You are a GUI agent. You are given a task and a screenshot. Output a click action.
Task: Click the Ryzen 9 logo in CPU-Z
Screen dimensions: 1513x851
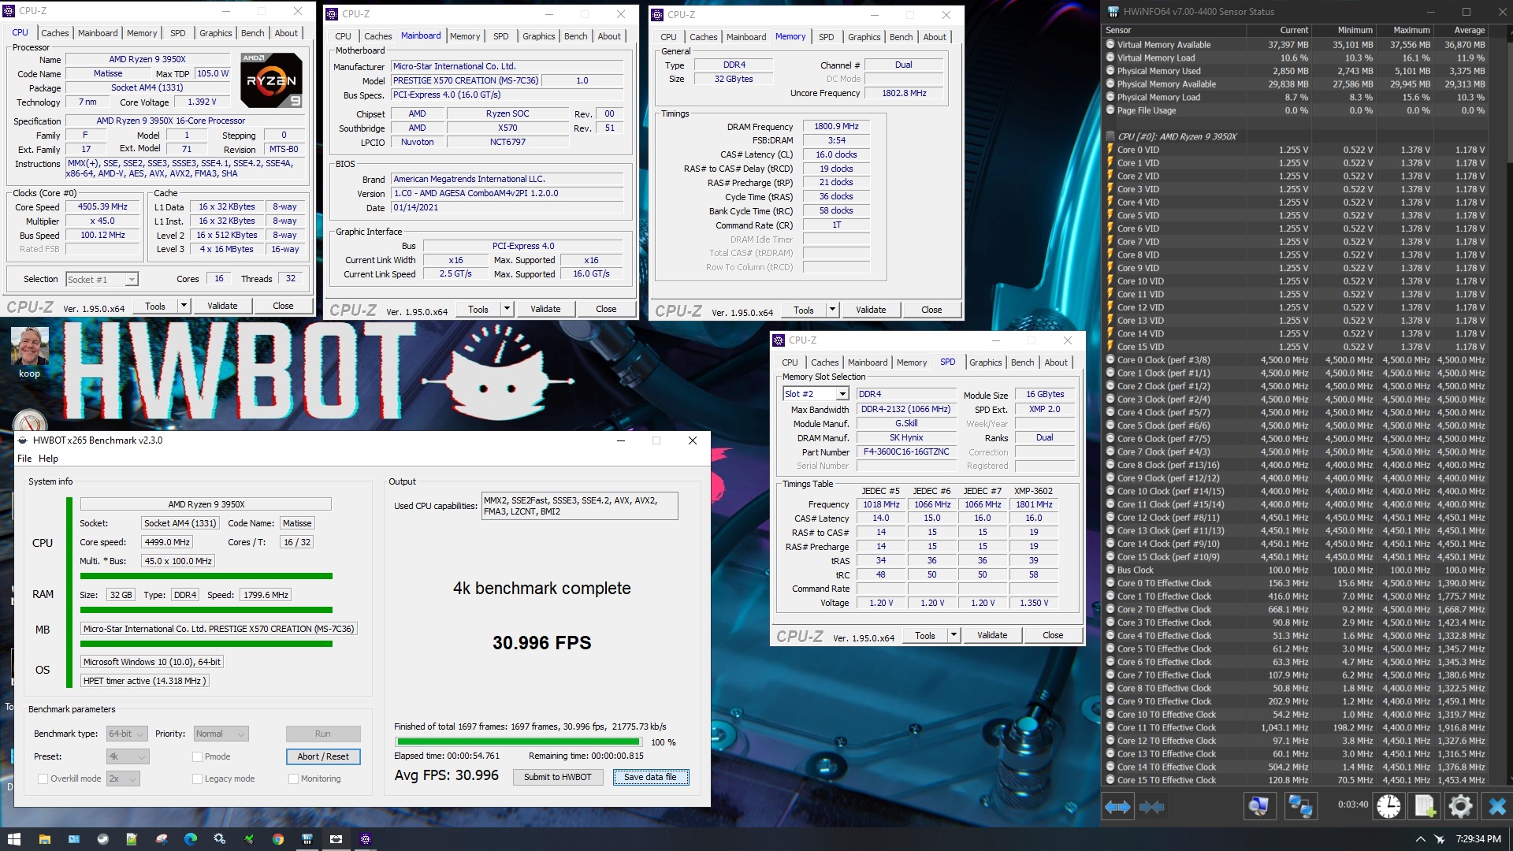271,80
